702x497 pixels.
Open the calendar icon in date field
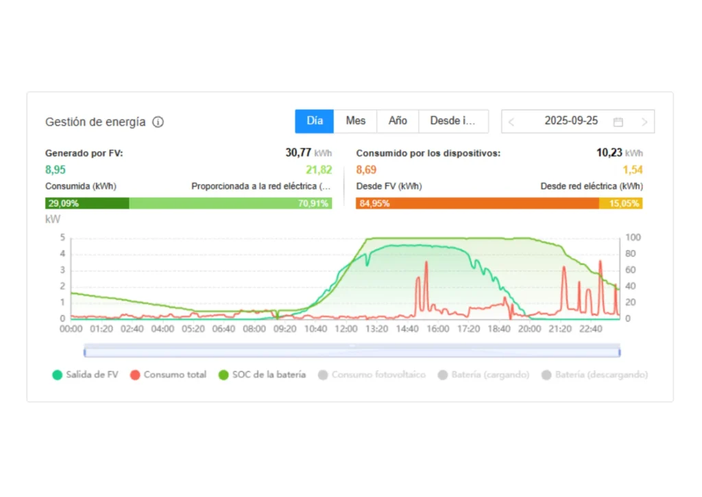[x=618, y=122]
